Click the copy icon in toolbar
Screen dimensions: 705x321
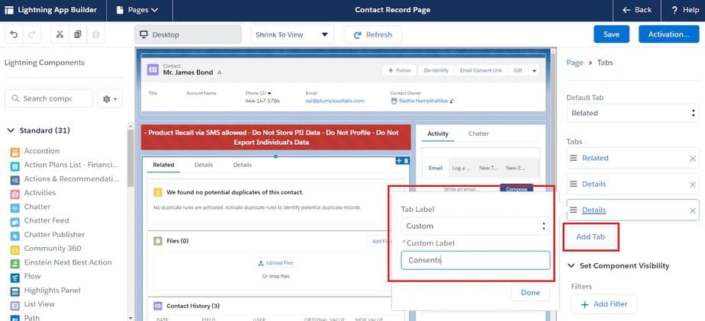pyautogui.click(x=77, y=34)
